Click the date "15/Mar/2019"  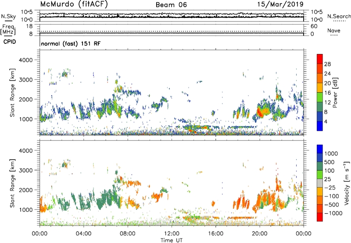(280, 4)
